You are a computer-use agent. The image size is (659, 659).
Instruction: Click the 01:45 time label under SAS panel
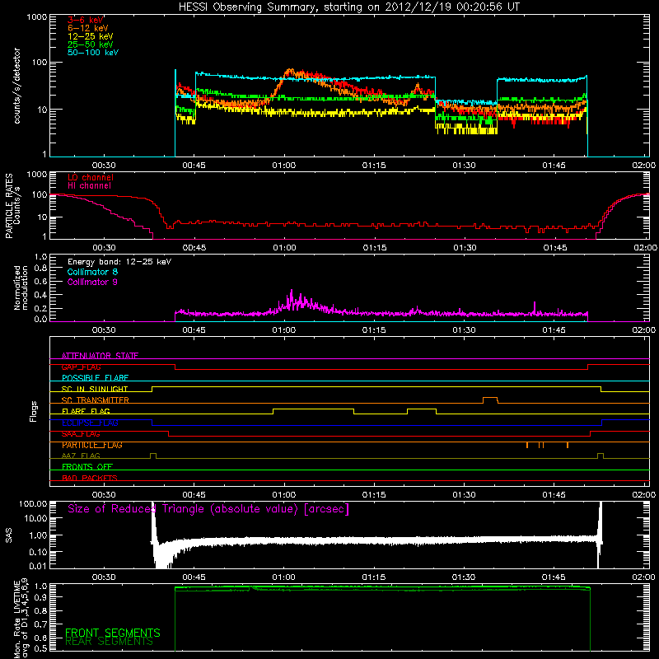(x=554, y=577)
